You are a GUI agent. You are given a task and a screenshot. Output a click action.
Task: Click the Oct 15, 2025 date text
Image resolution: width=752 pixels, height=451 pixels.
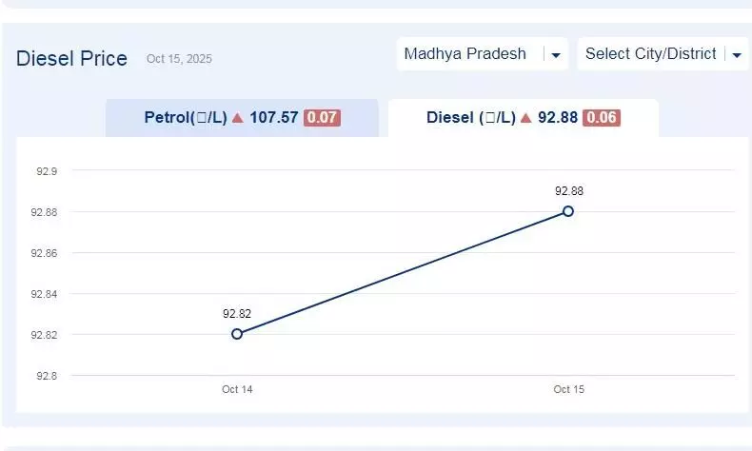[x=179, y=59]
